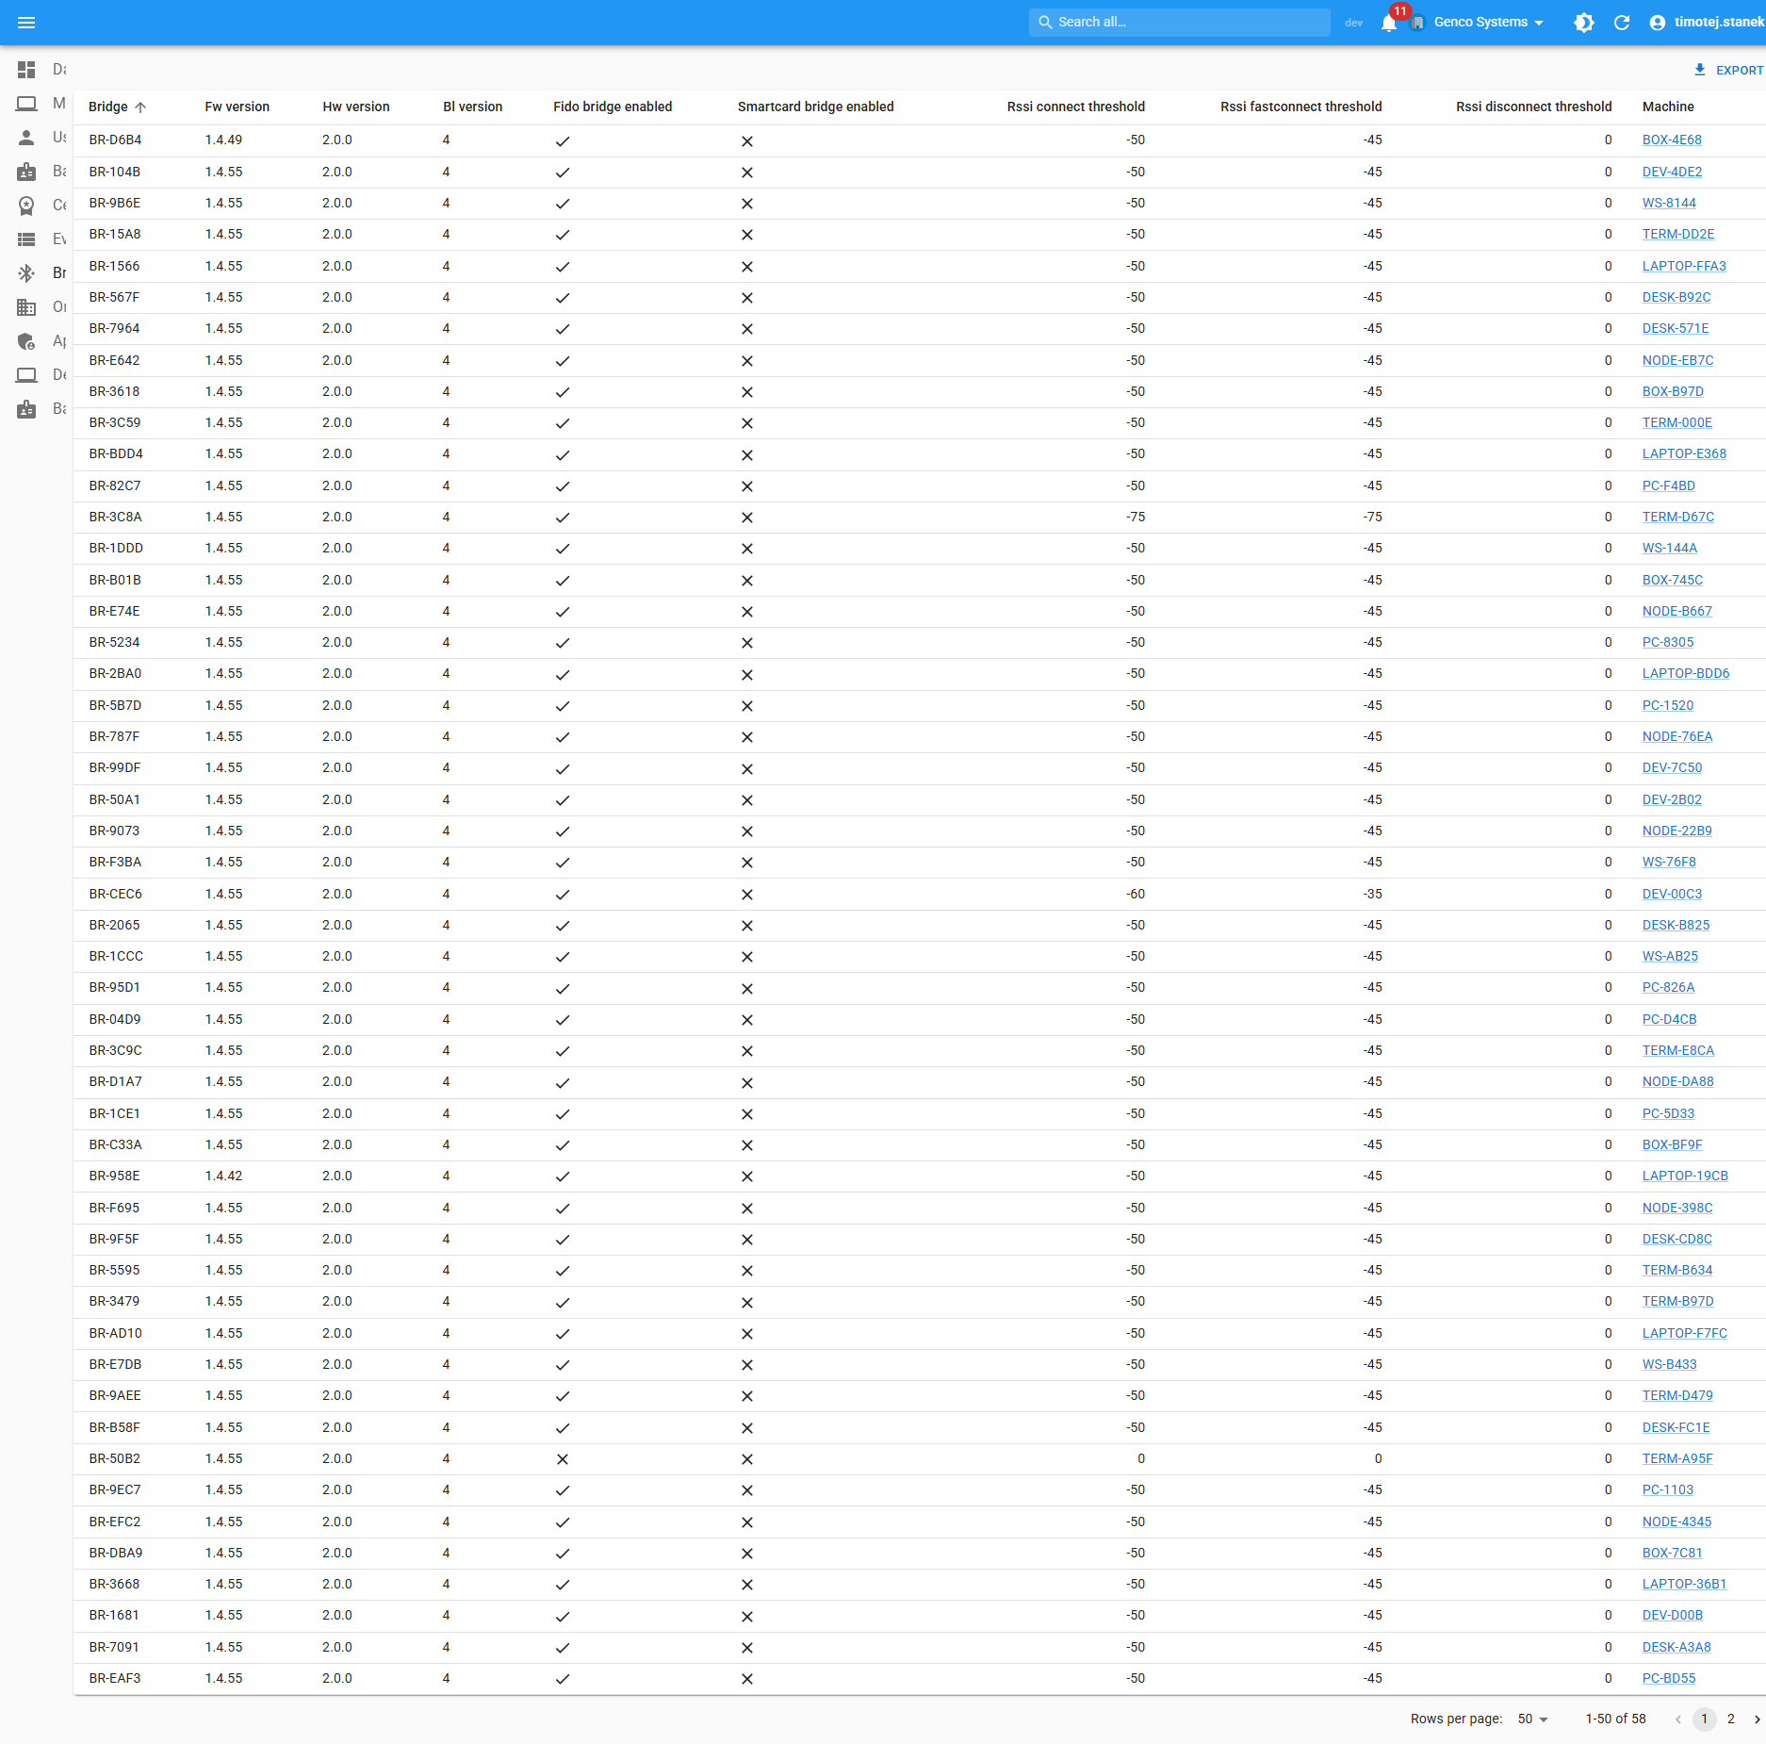Open the WS-8144 machine link
The height and width of the screenshot is (1744, 1766).
click(1669, 203)
